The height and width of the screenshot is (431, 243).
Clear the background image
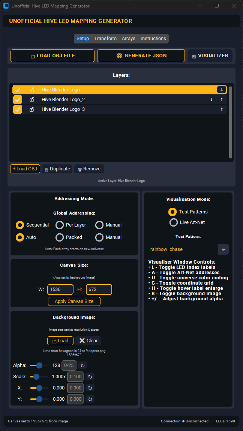pos(88,340)
